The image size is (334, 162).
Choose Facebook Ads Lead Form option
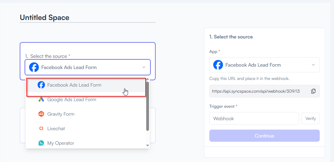(86, 85)
